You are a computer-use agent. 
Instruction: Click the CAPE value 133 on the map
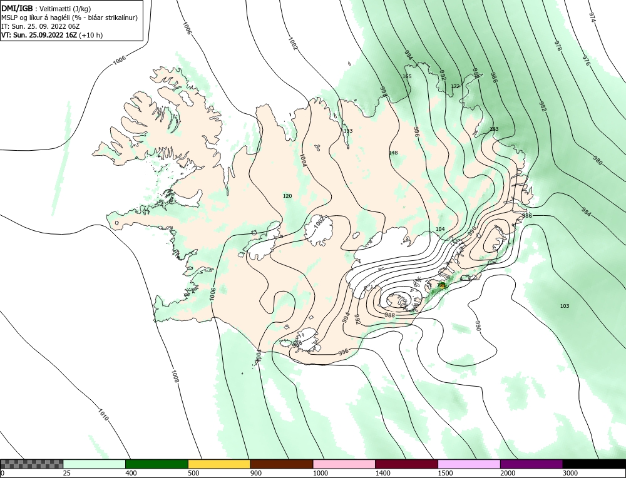(348, 131)
